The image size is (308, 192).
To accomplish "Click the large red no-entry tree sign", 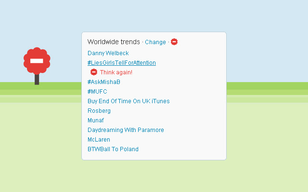I will [x=37, y=60].
